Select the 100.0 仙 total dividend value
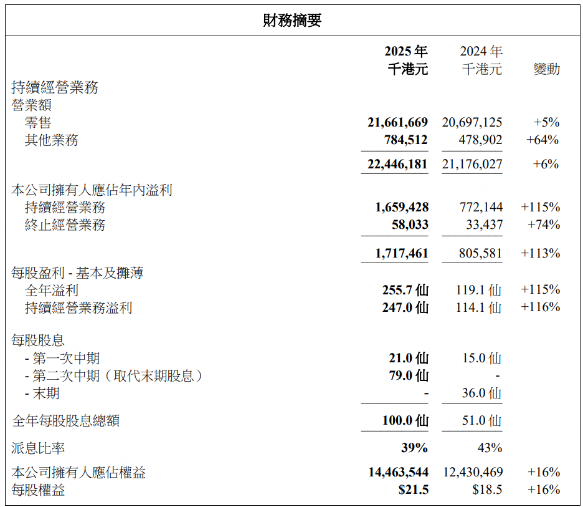The image size is (583, 507). coord(405,421)
